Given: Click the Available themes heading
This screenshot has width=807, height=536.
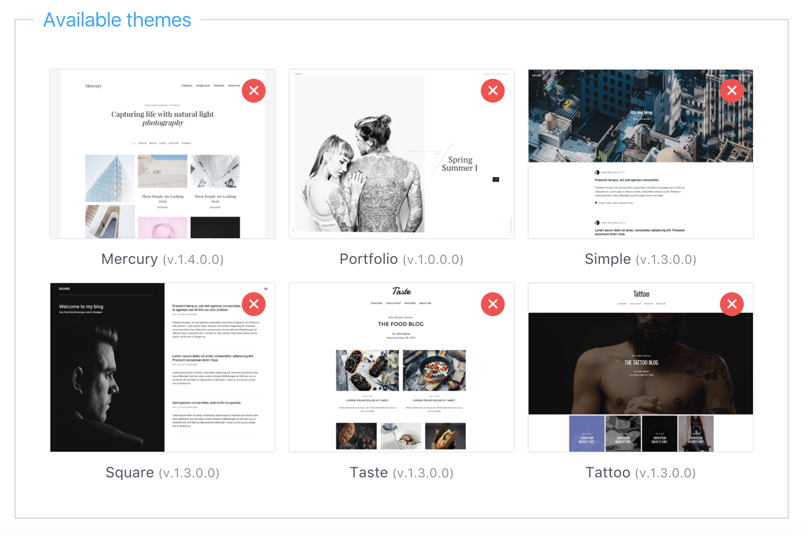Looking at the screenshot, I should [x=117, y=20].
